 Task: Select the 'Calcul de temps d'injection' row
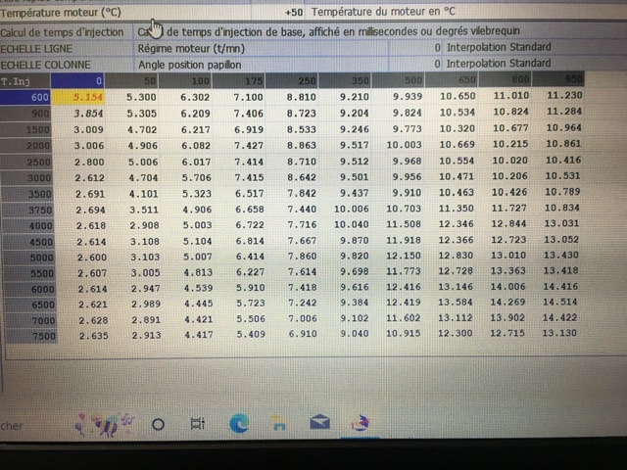[x=65, y=31]
